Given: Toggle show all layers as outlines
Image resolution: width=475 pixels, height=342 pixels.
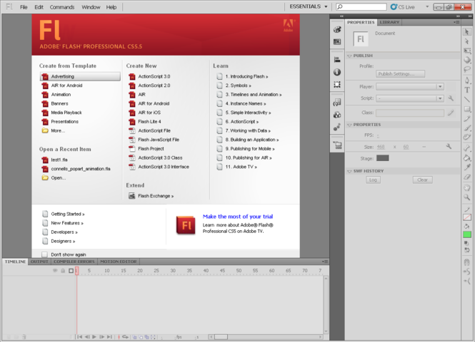Looking at the screenshot, I should click(71, 271).
